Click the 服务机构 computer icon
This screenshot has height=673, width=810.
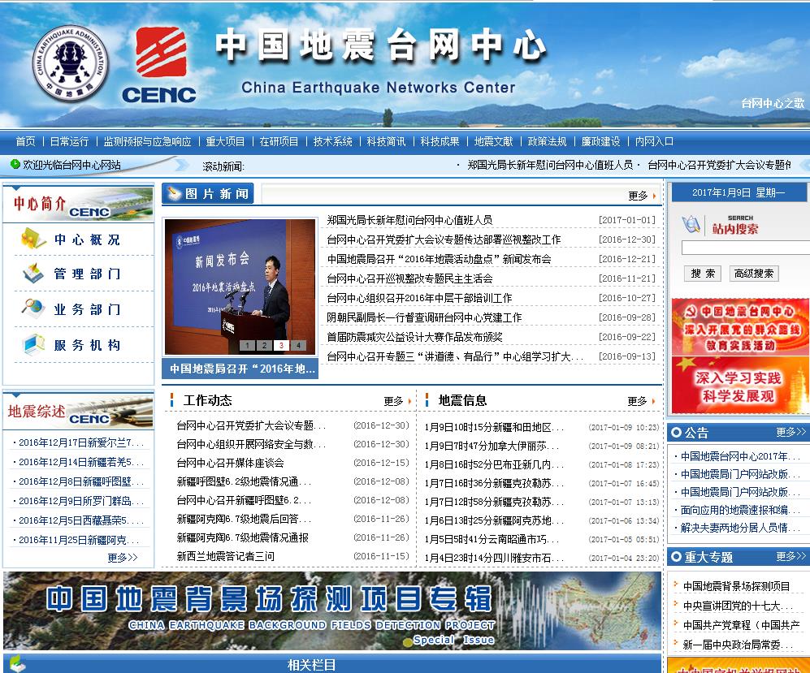34,344
